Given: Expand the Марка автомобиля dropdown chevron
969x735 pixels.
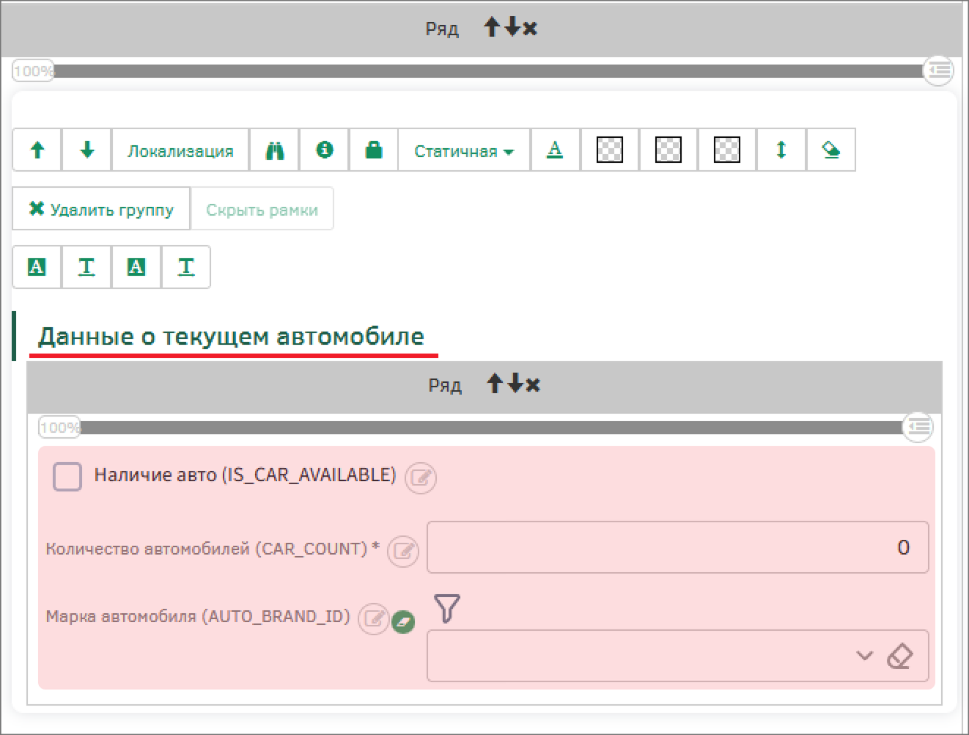Looking at the screenshot, I should pos(865,656).
